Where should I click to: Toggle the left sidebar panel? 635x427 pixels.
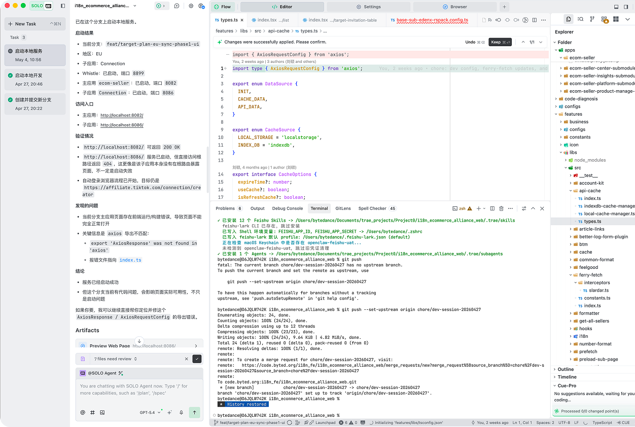(x=63, y=6)
